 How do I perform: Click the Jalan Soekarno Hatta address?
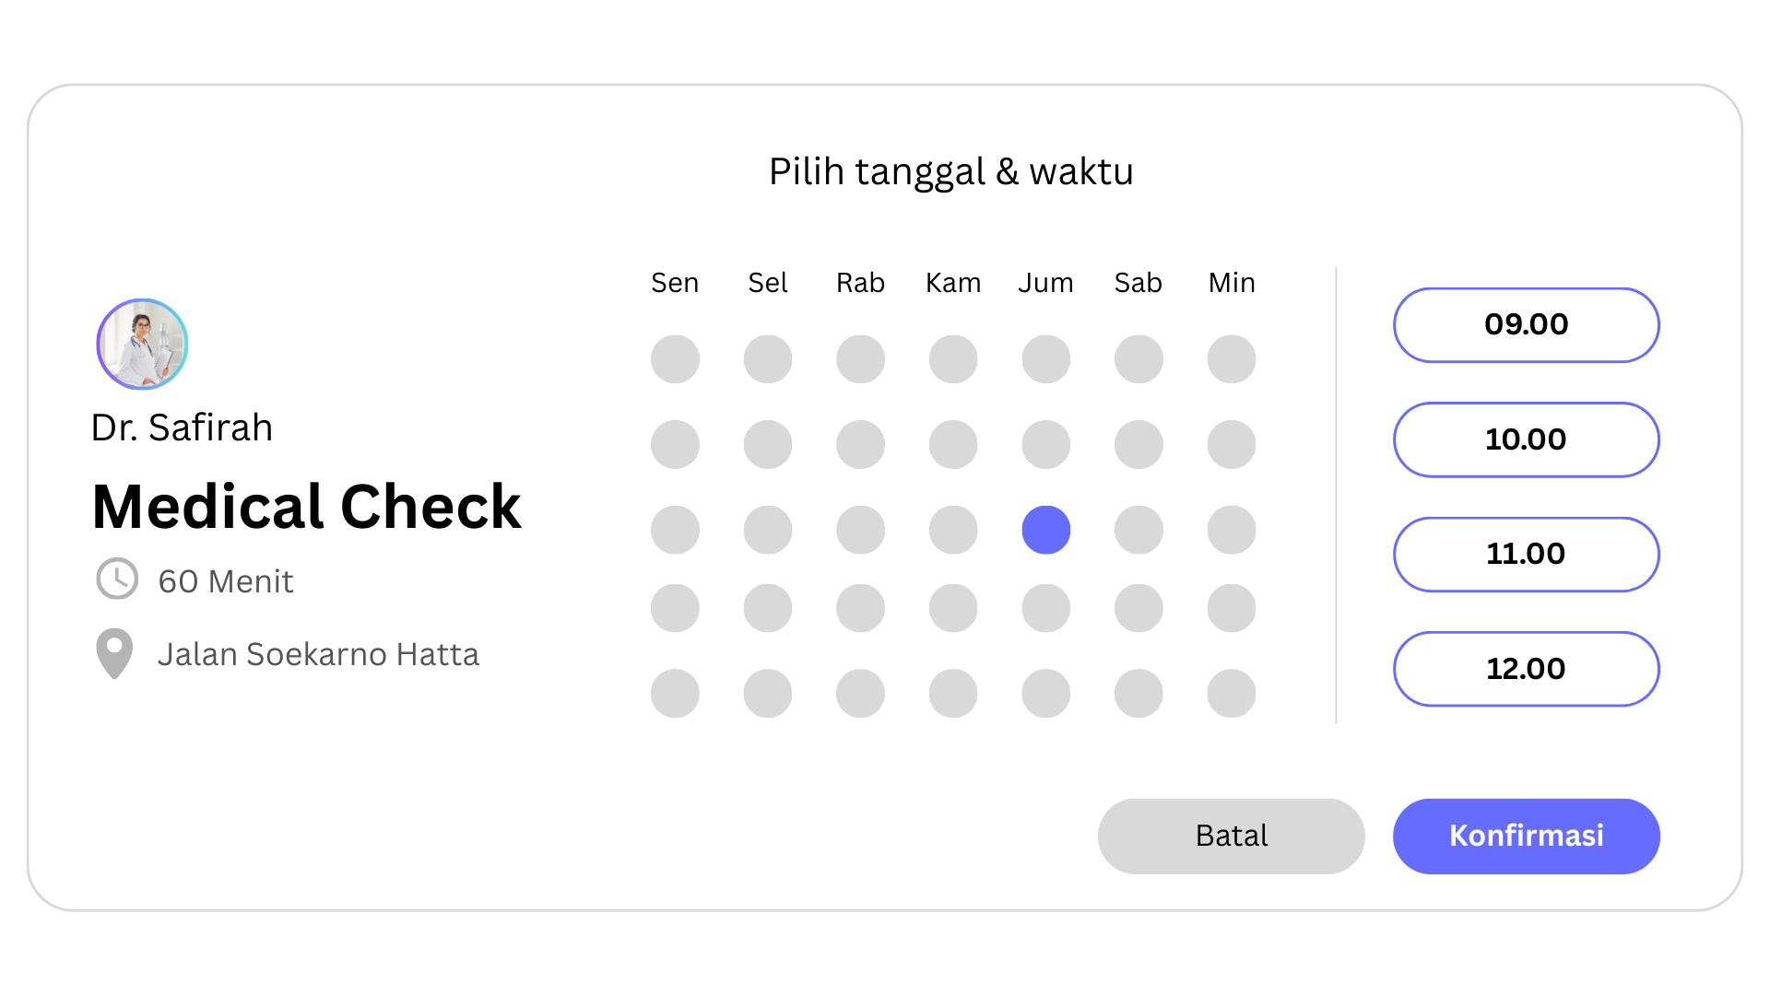coord(318,654)
